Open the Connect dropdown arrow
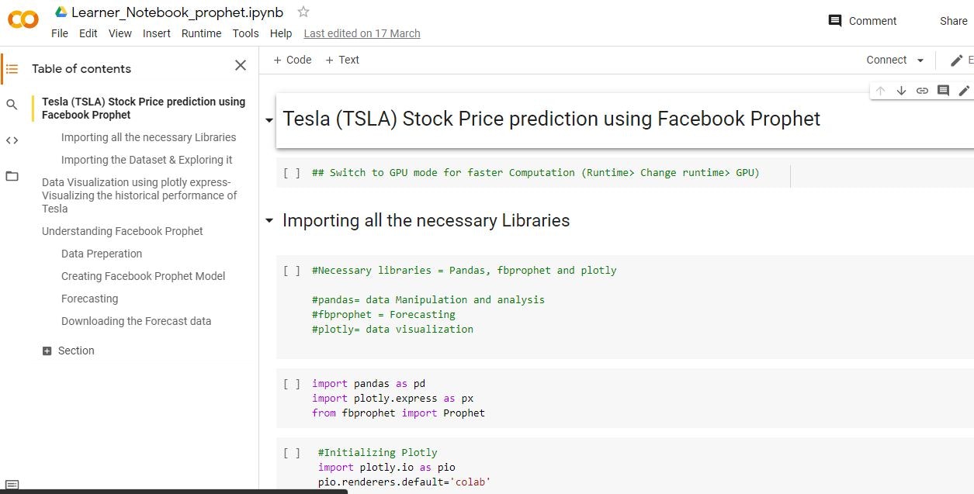The height and width of the screenshot is (494, 974). tap(920, 60)
